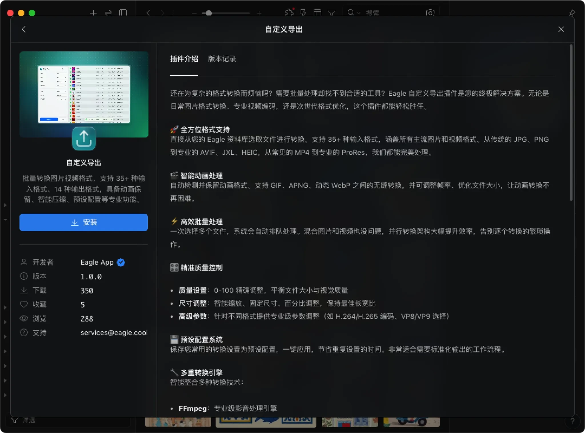Click the 预设配置系统 heading
Screen dimensions: 585x433
[x=201, y=339]
